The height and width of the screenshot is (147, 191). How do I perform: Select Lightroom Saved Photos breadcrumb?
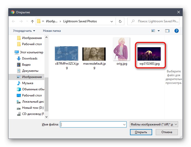click(80, 21)
